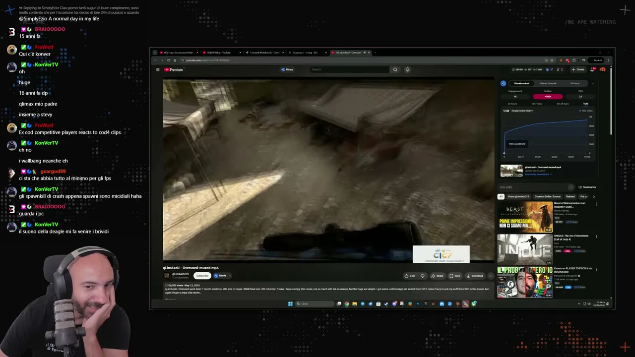Open the PLAYER TOSSICO video thumbnail
This screenshot has width=635, height=357.
(525, 282)
